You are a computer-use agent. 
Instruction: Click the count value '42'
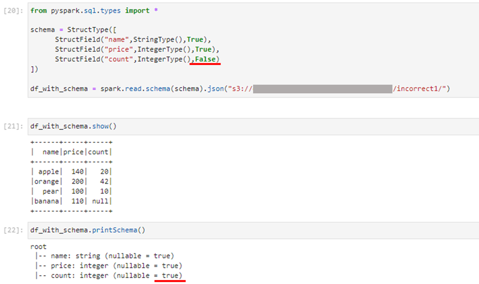(104, 181)
